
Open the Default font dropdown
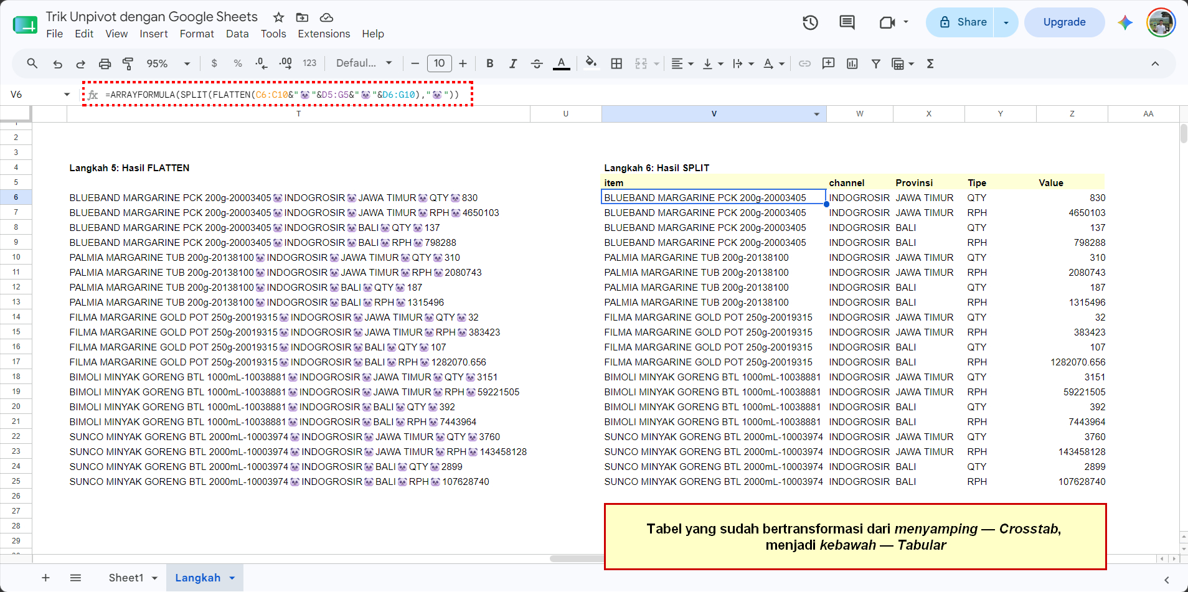click(x=364, y=63)
